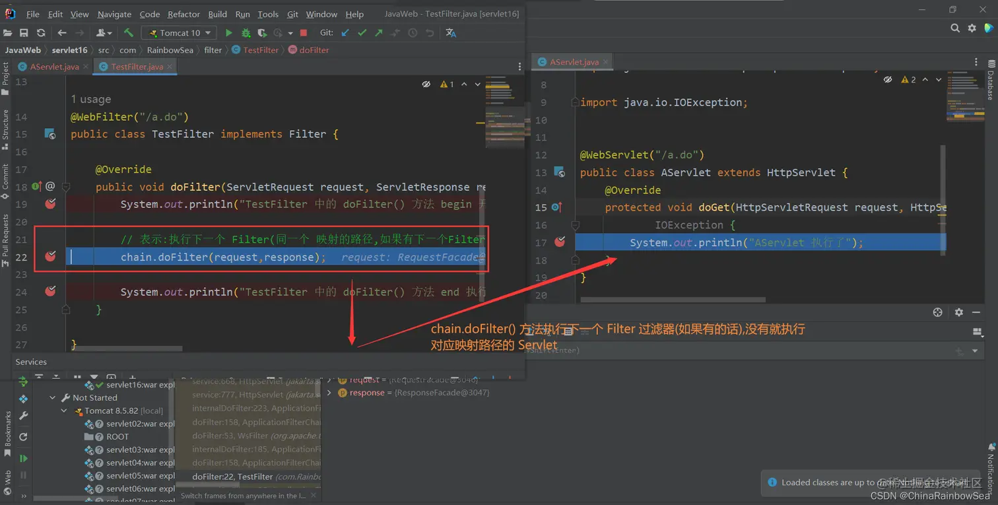Run Tomcat 10 with the green play icon
This screenshot has height=505, width=998.
tap(229, 32)
